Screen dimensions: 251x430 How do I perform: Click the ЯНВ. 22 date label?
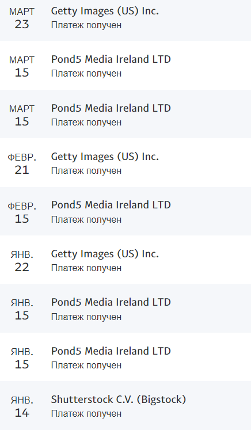coord(22,261)
